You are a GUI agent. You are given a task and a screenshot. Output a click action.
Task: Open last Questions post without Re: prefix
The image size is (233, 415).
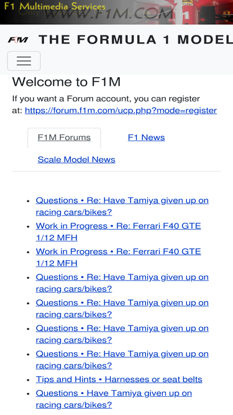coord(114,399)
